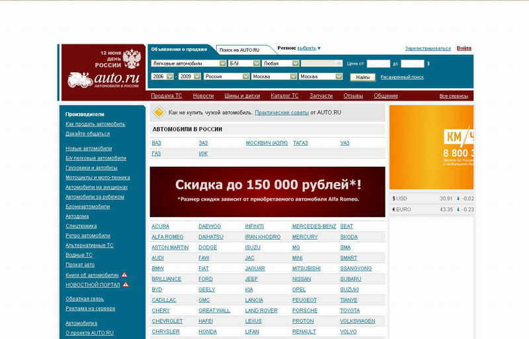Click the Alfa Romeo discount banner

click(268, 192)
